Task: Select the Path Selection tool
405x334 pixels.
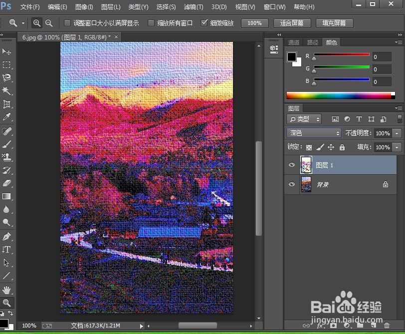Action: 6,263
